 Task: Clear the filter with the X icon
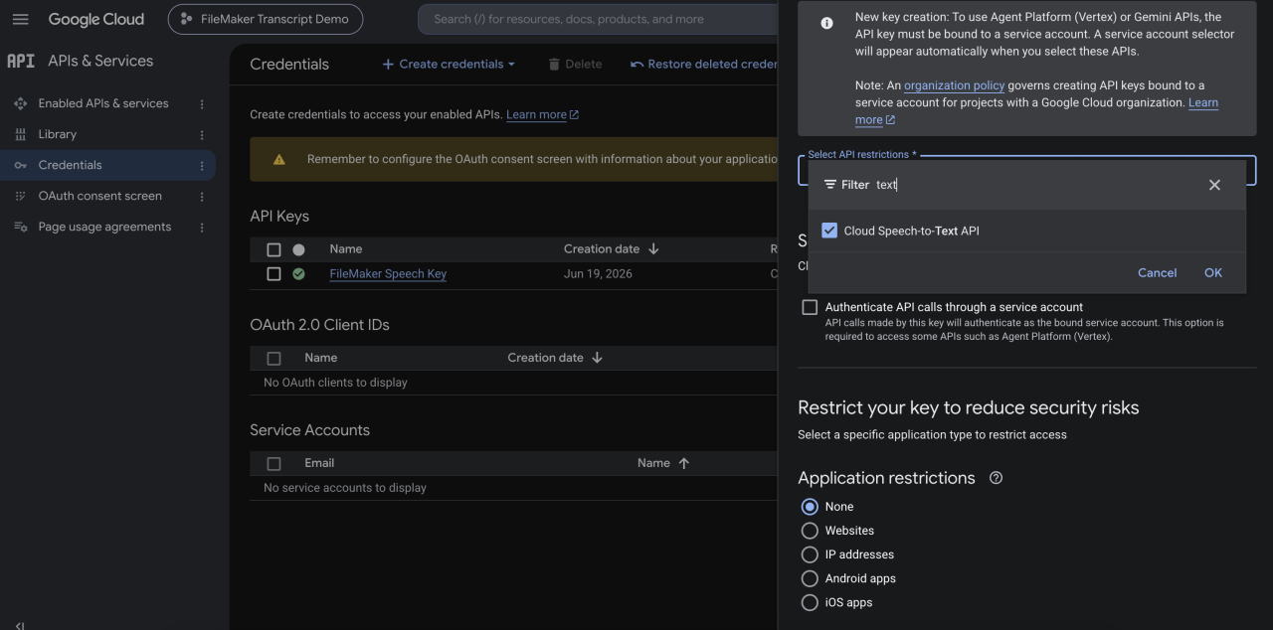point(1214,185)
